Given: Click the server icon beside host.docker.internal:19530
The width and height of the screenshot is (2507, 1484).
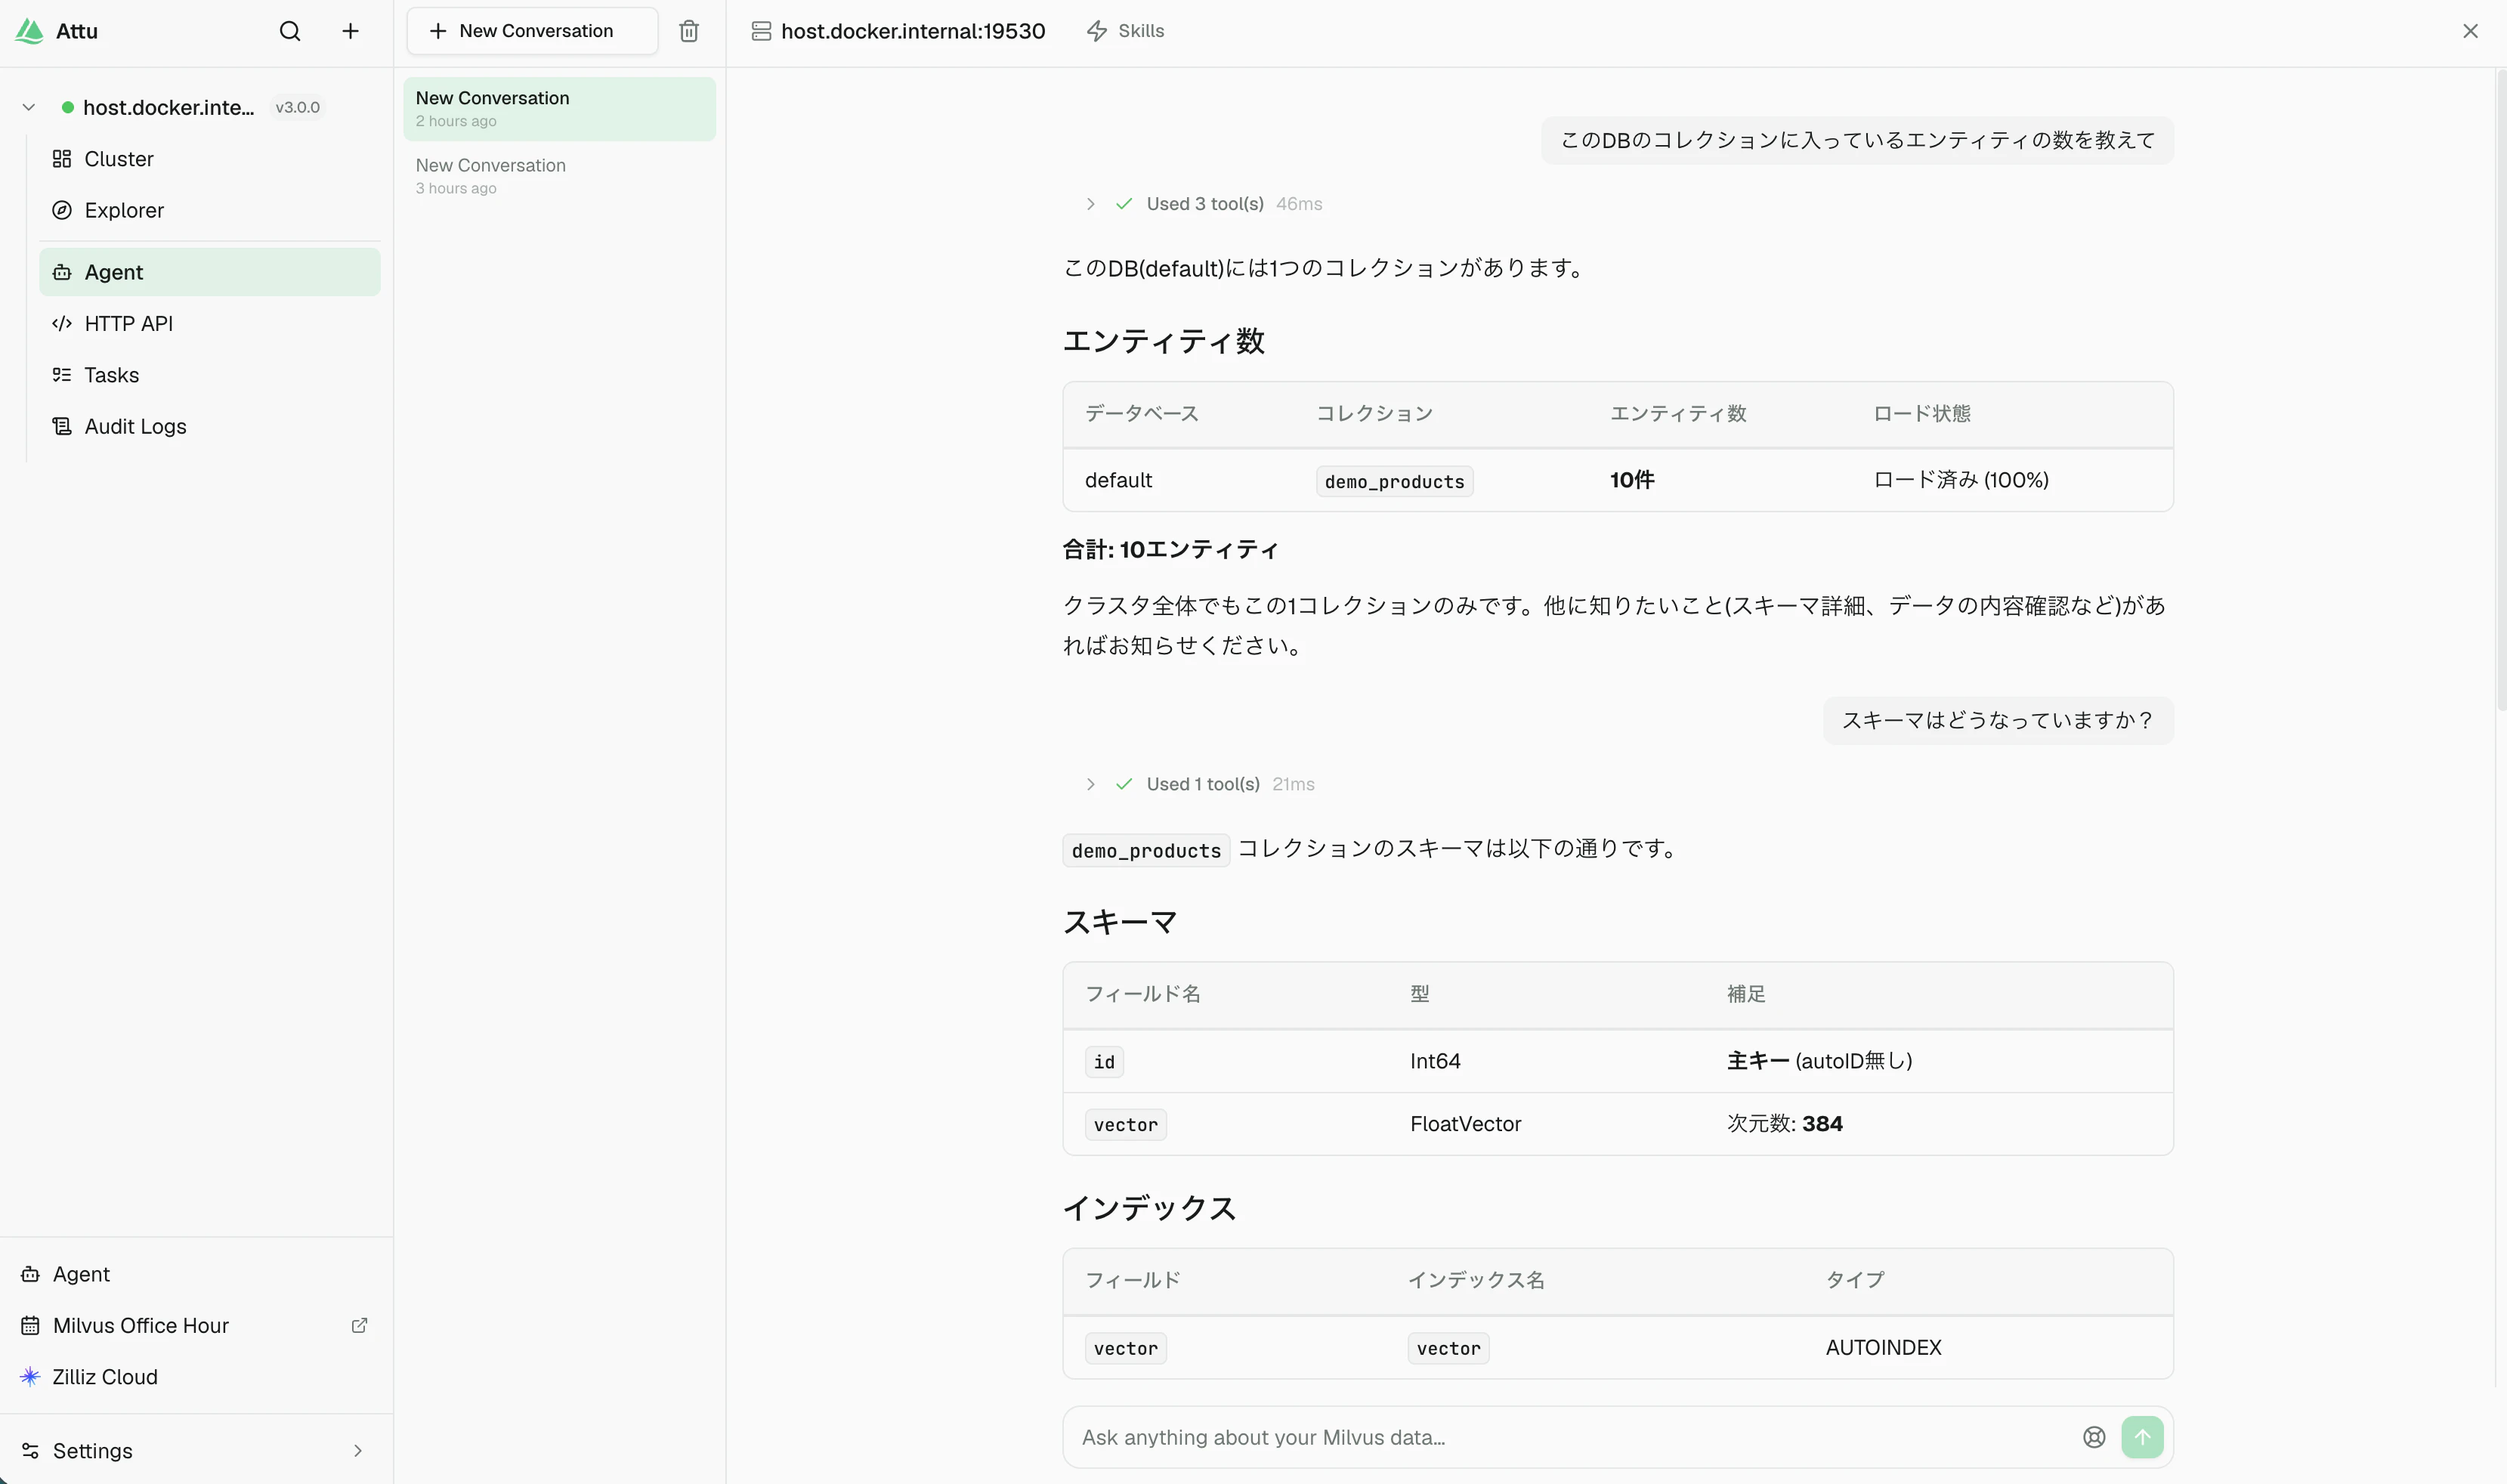Looking at the screenshot, I should click(761, 31).
